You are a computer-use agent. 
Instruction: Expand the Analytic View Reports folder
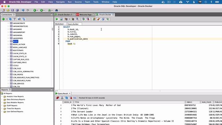click(2, 97)
